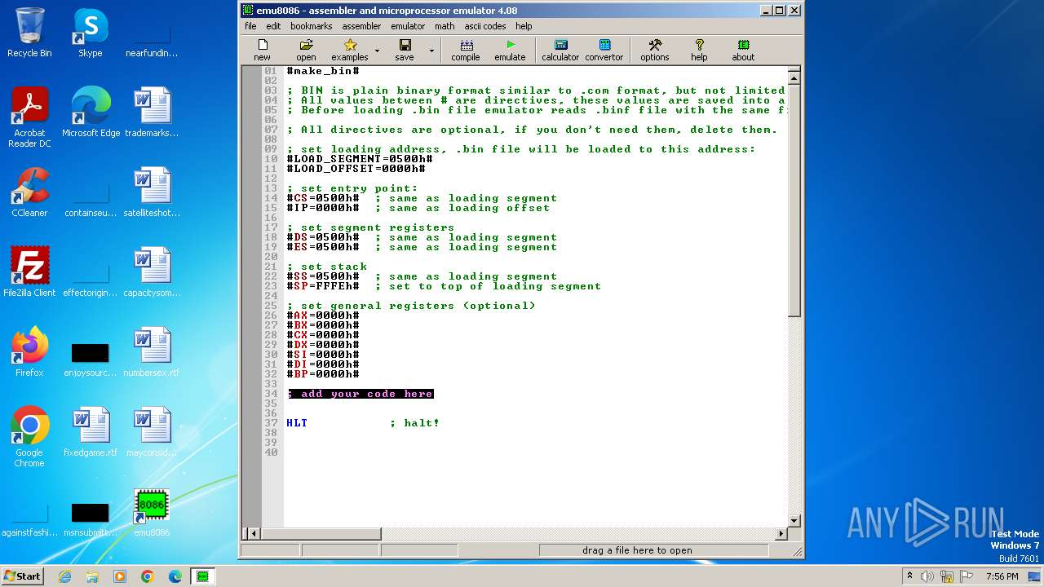Compile the code with the compile icon
The width and height of the screenshot is (1044, 587).
pyautogui.click(x=466, y=50)
